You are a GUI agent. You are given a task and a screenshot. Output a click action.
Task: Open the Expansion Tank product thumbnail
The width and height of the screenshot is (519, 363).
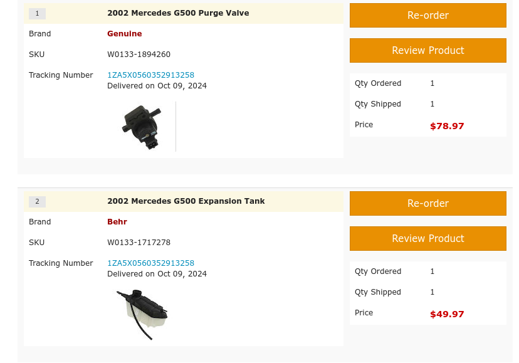[x=142, y=313]
